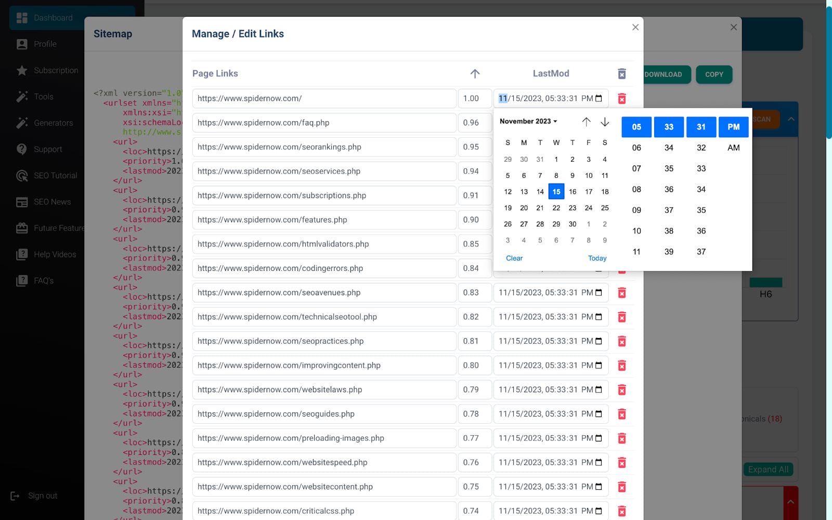Delete the spidernow.com homepage link row
The image size is (832, 520).
click(x=621, y=99)
